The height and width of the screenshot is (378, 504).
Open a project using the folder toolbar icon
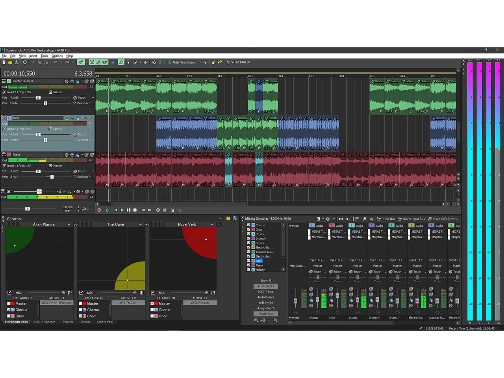[x=10, y=62]
